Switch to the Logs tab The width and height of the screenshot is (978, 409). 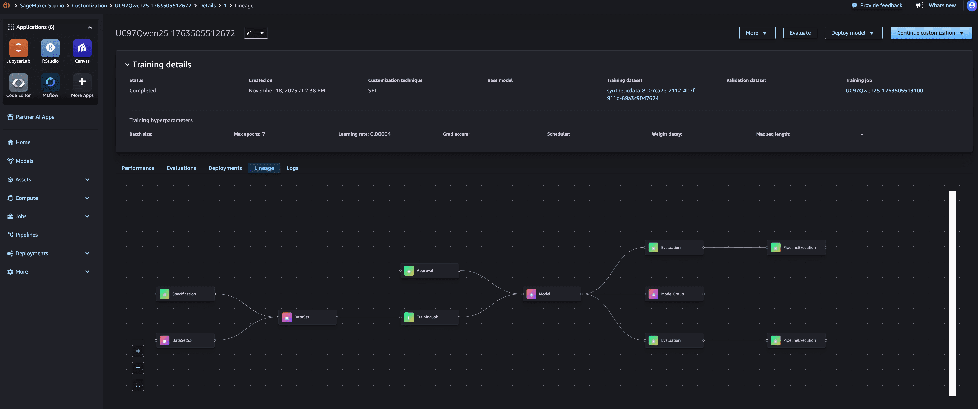[x=292, y=168]
